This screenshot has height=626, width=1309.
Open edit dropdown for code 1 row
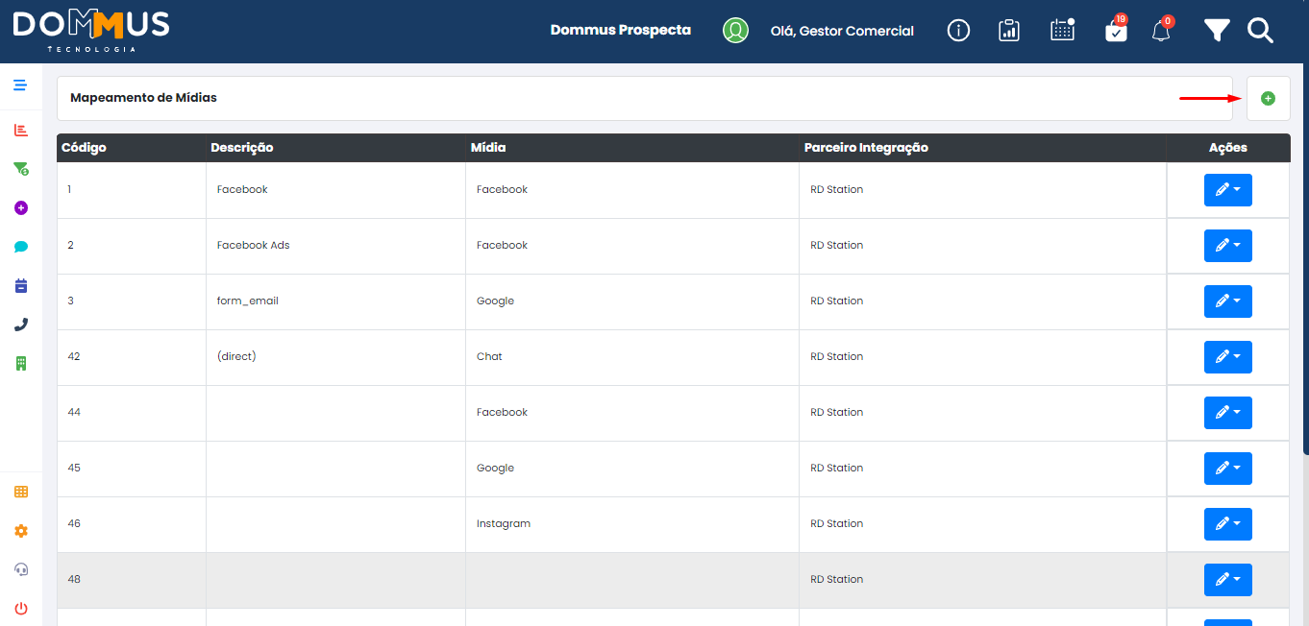(1228, 190)
